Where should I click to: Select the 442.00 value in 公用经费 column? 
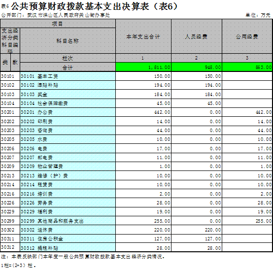[x=247, y=112]
